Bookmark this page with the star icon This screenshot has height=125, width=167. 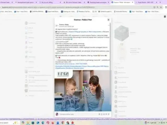click(x=161, y=7)
